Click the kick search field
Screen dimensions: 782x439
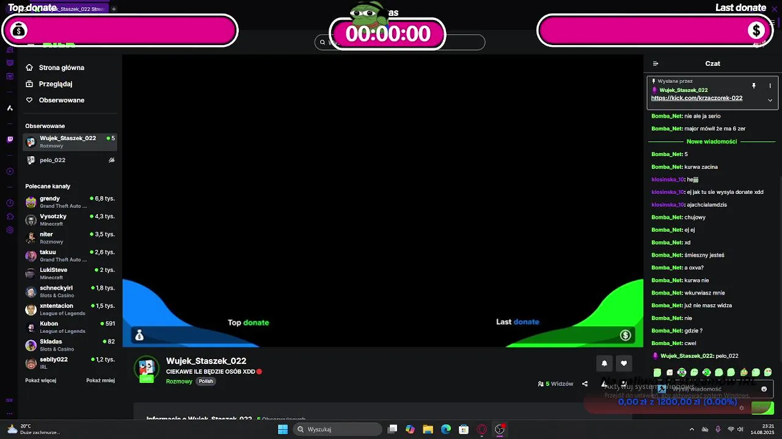pyautogui.click(x=400, y=43)
